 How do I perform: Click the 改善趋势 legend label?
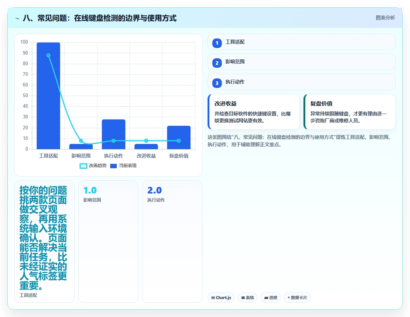click(x=98, y=166)
